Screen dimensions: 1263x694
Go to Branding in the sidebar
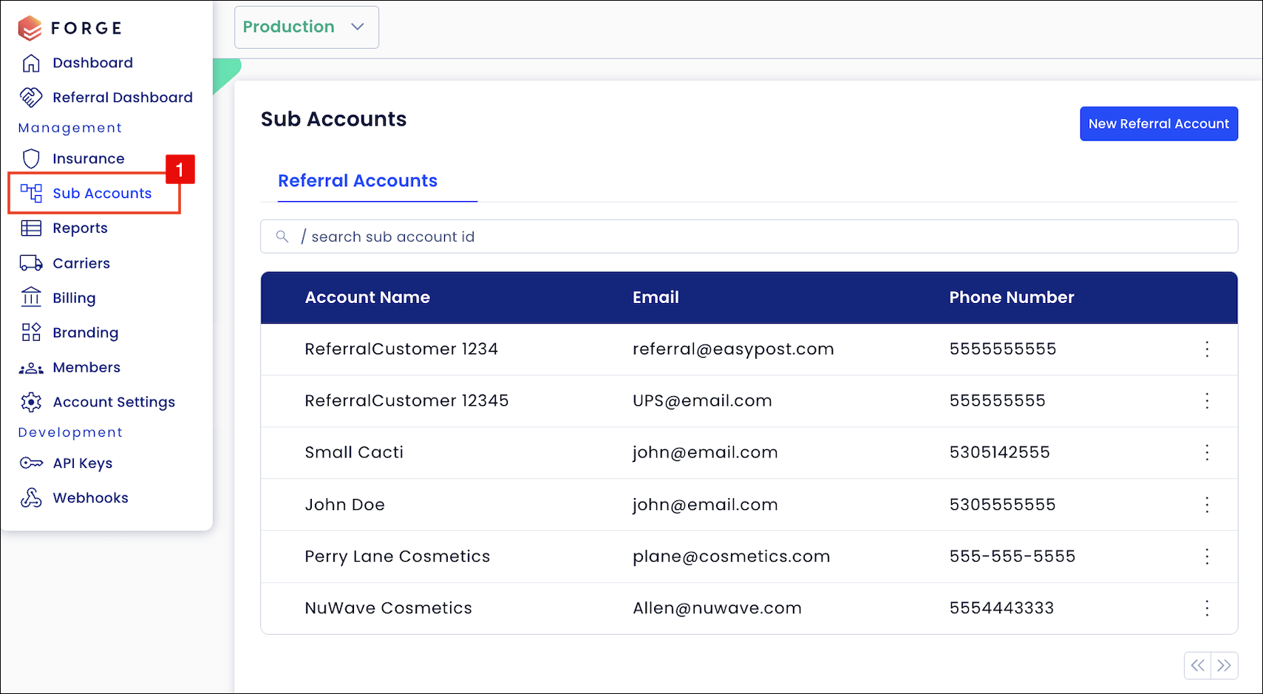[x=86, y=333]
